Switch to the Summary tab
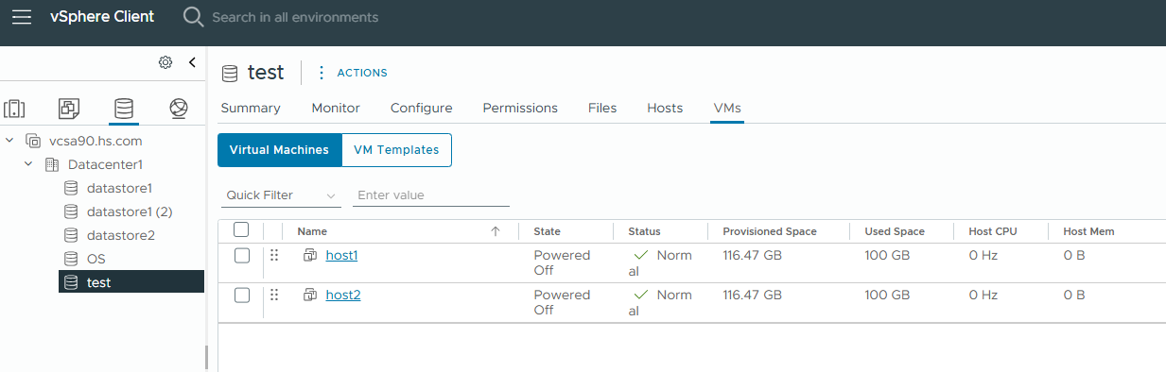The height and width of the screenshot is (372, 1166). tap(251, 108)
